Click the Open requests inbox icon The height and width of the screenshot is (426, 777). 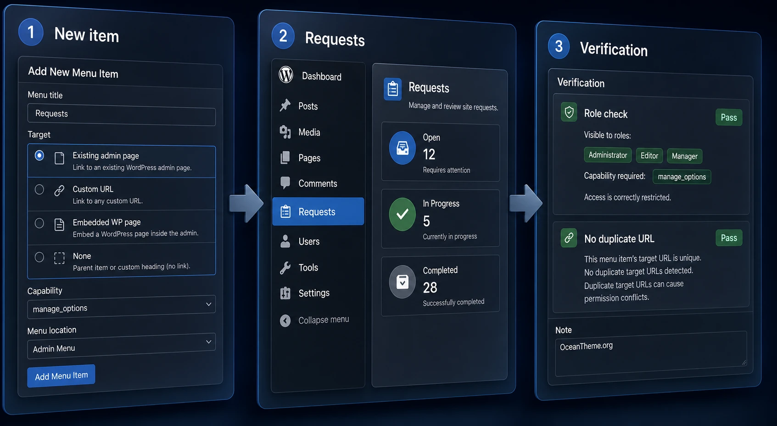coord(402,148)
